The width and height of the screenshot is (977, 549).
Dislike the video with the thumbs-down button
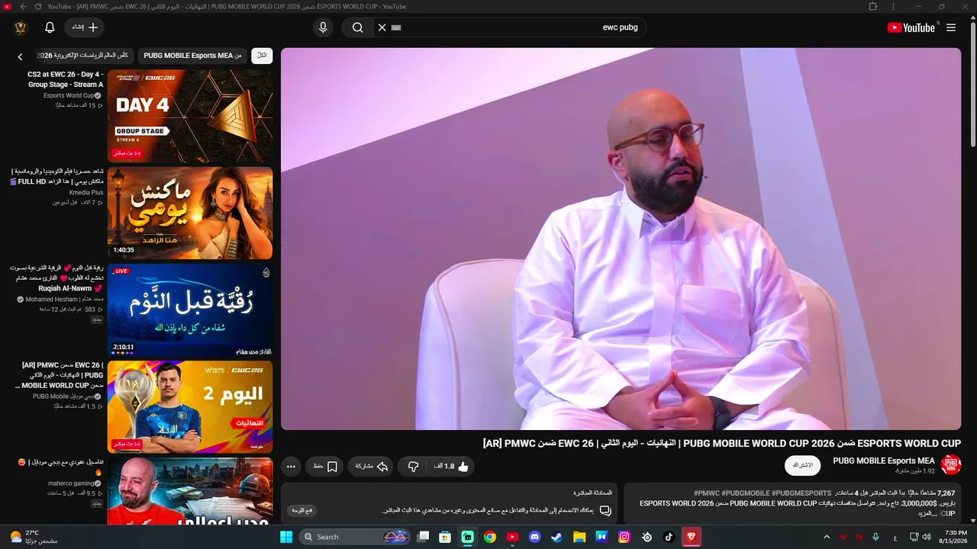click(413, 467)
